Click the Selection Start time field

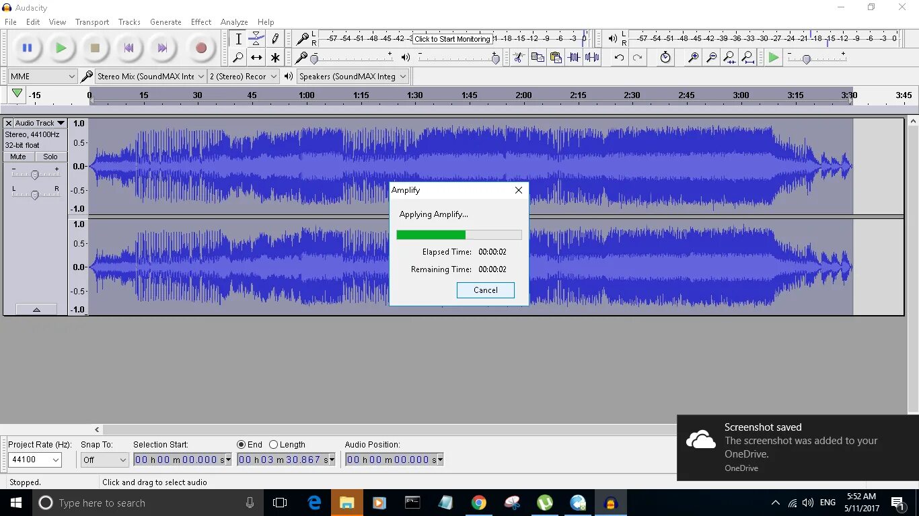[178, 460]
